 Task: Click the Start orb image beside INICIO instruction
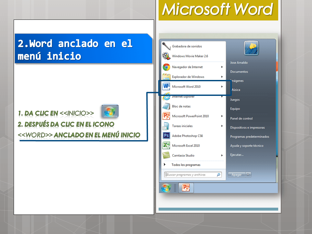[110, 111]
